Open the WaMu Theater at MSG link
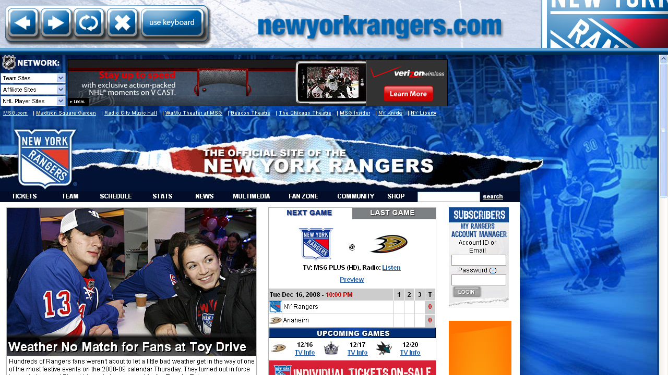 (x=194, y=113)
